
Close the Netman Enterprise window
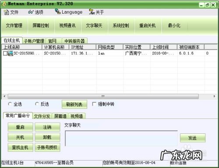click(213, 5)
